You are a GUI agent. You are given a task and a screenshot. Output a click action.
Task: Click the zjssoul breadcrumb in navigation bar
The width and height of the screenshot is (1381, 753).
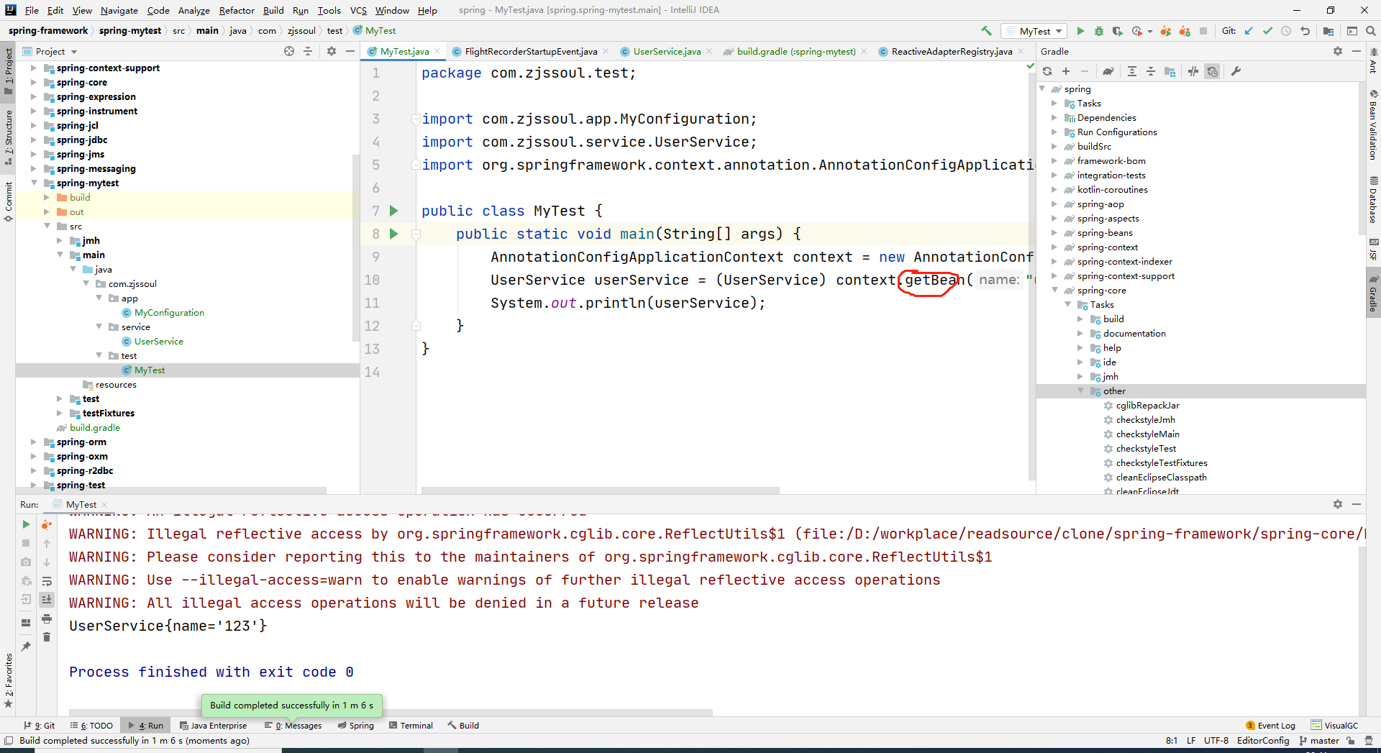pyautogui.click(x=301, y=30)
